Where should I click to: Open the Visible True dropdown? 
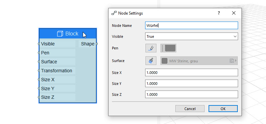pos(192,36)
